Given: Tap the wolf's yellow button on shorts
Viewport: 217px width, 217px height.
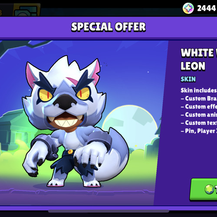Looking at the screenshot, I should (x=70, y=151).
